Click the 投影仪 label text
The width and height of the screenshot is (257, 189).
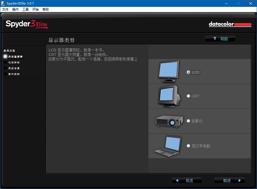tap(197, 121)
